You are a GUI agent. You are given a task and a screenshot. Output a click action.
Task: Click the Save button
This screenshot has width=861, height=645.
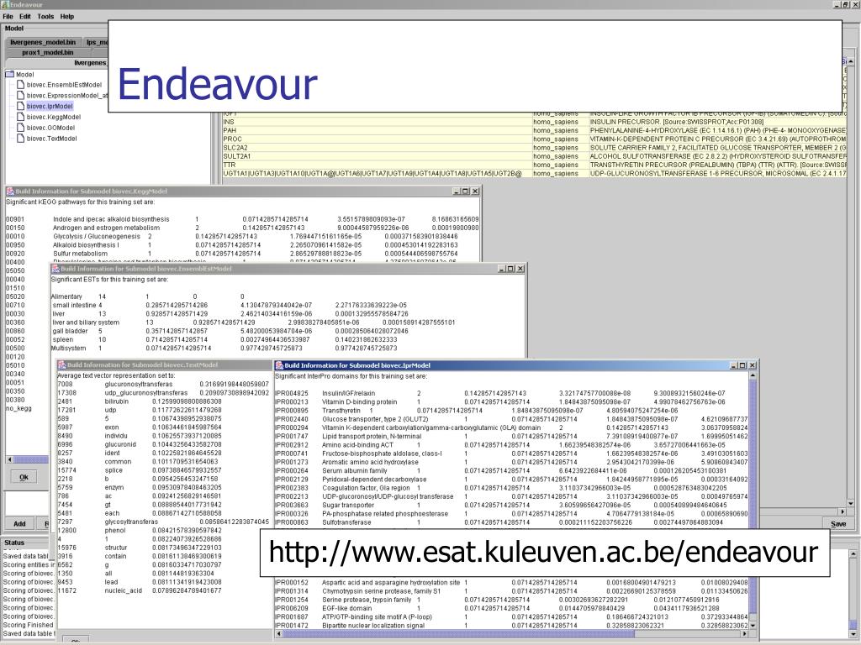tap(838, 524)
